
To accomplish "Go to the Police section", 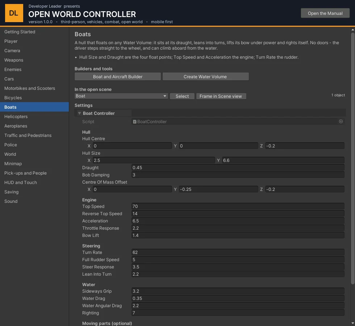I will pos(34,145).
